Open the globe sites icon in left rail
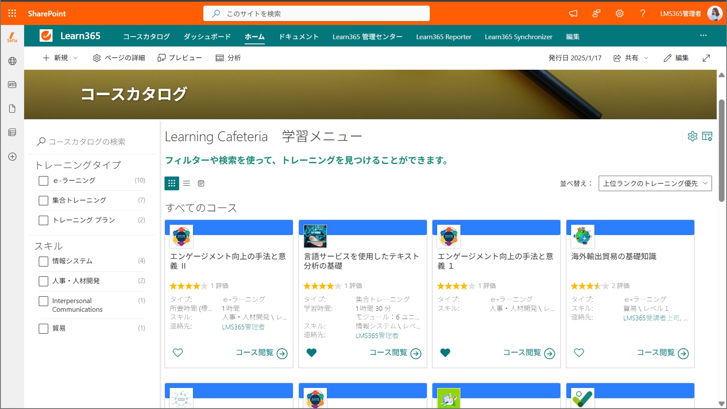727x409 pixels. (x=12, y=61)
